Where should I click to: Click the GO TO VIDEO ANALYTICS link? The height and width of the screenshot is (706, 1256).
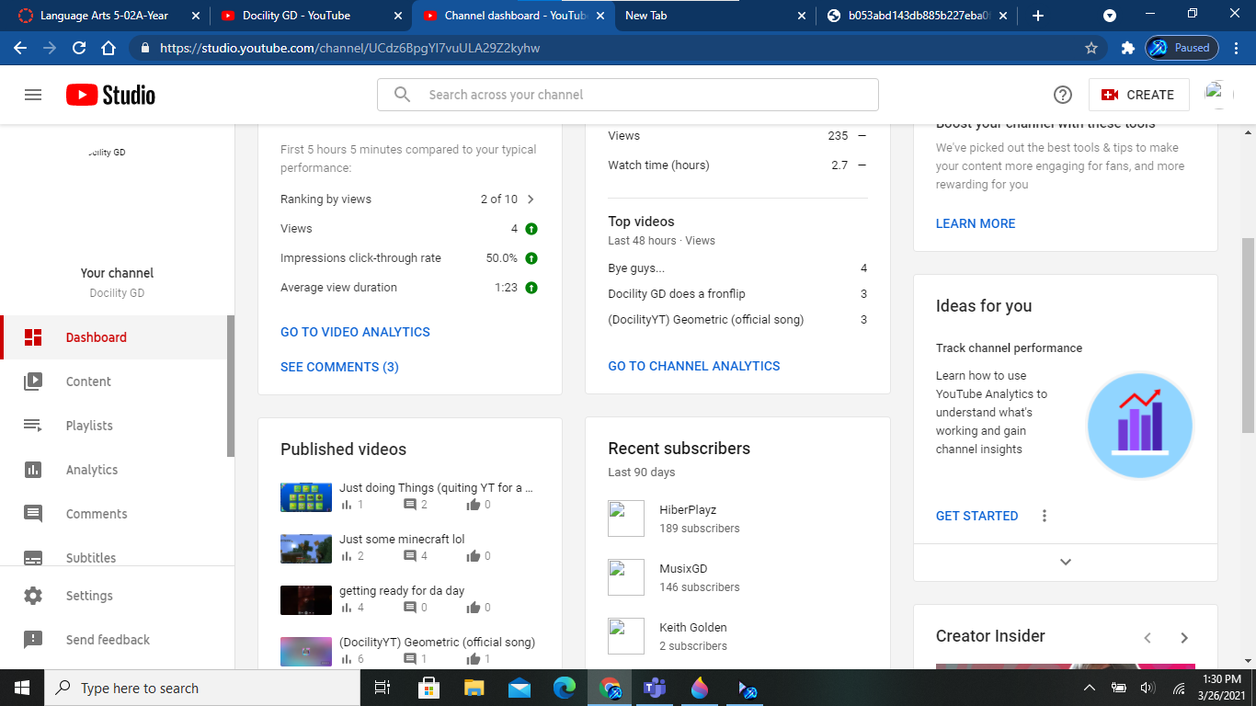(x=355, y=332)
